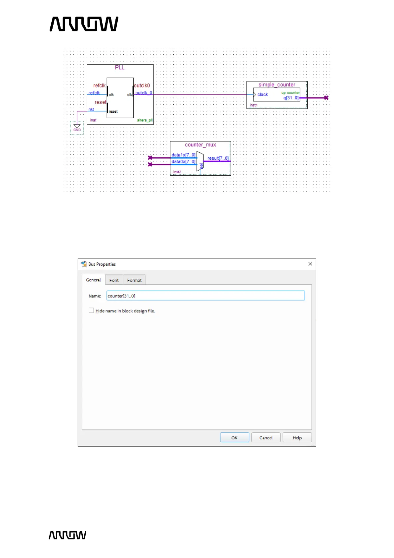Click the counter_mux block title
Viewport: 394px width, 558px height.
[x=200, y=145]
